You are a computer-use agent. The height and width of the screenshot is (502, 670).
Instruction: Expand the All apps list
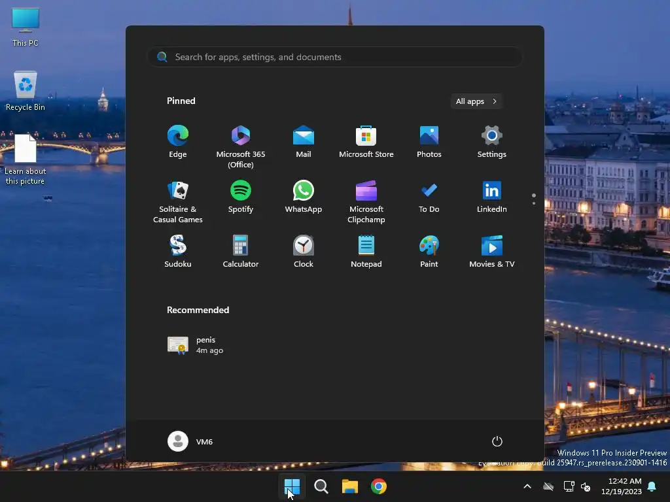coord(476,101)
